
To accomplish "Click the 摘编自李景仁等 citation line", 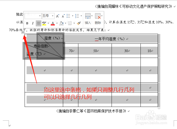I will pos(91,111).
